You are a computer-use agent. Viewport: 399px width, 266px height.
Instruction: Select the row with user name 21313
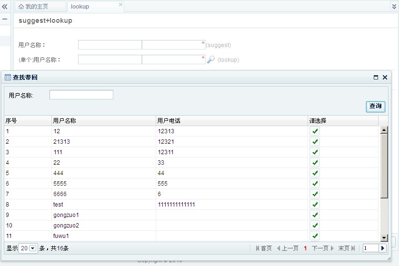coord(315,142)
